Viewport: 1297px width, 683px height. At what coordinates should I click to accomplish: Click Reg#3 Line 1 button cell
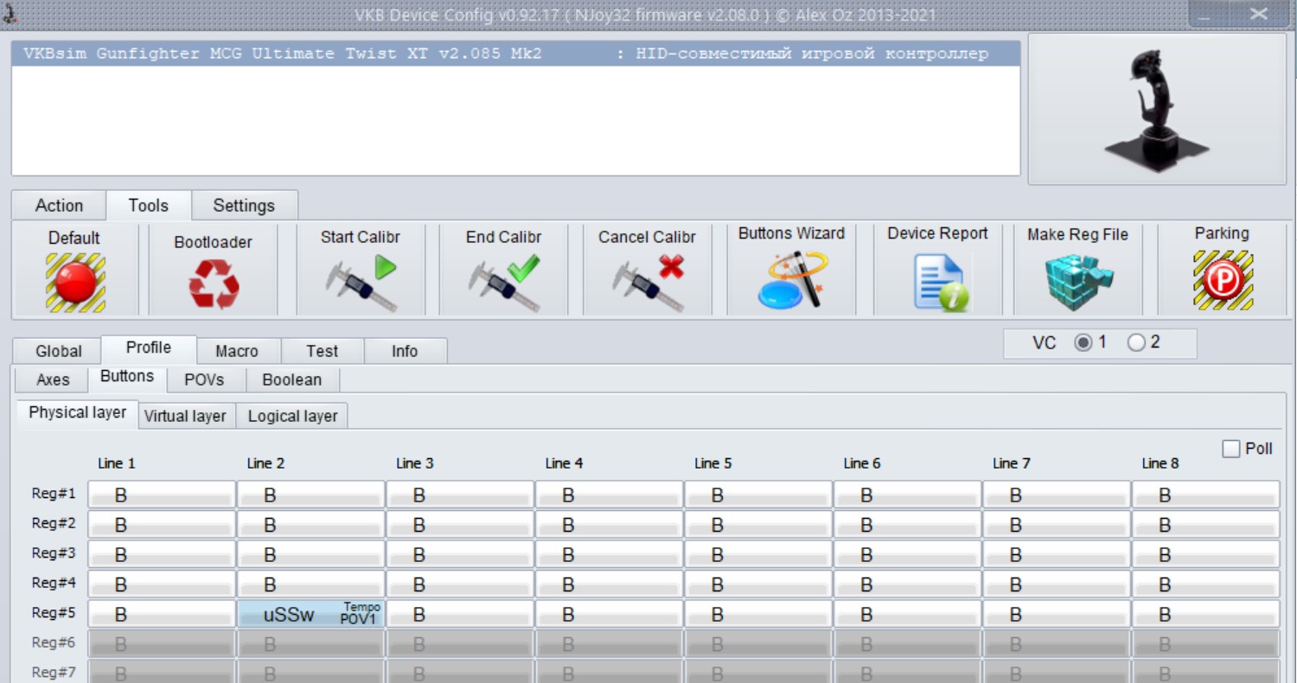pyautogui.click(x=162, y=554)
